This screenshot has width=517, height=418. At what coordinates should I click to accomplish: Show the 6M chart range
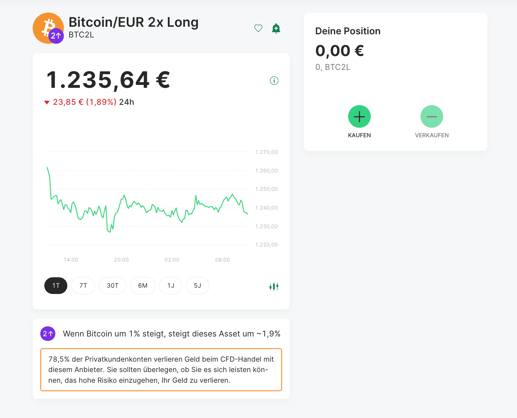coord(142,285)
